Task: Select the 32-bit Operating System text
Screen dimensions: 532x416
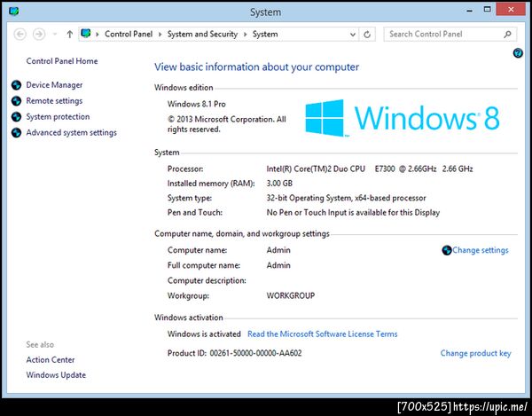Action: click(346, 198)
